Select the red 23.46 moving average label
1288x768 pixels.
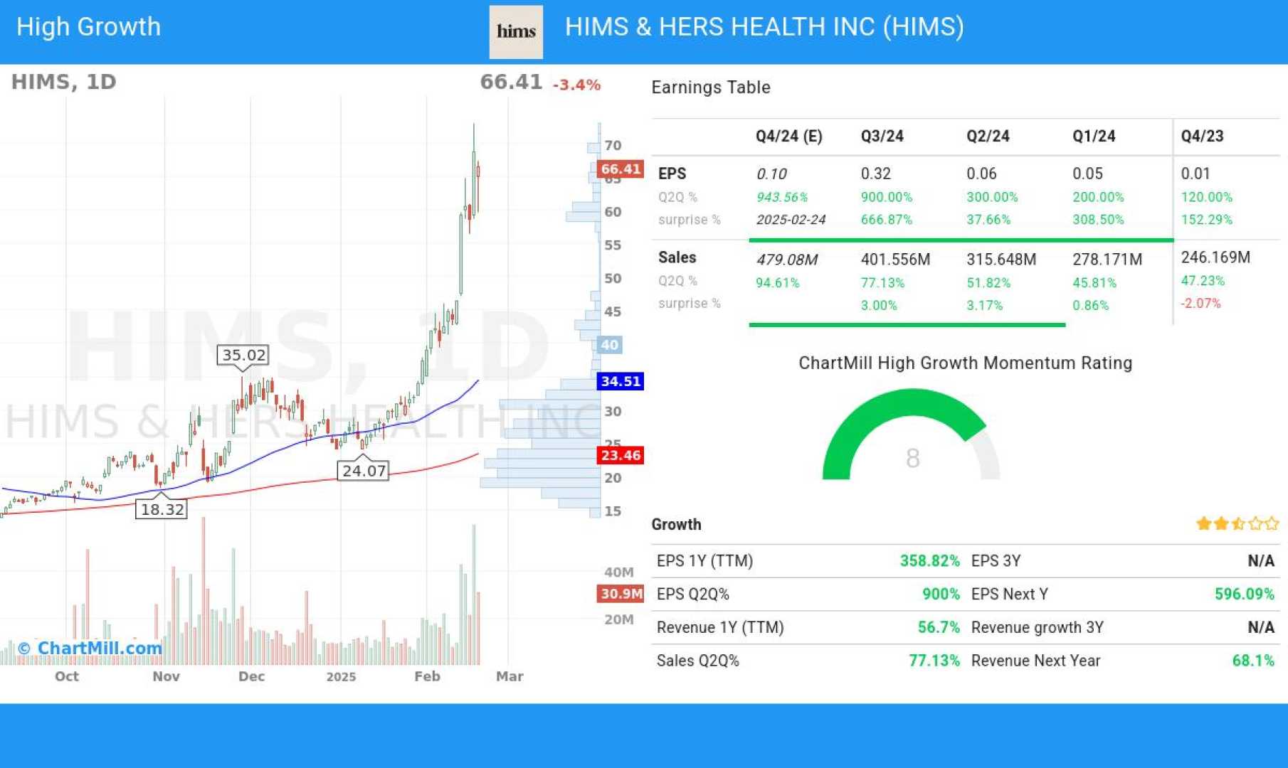(619, 456)
